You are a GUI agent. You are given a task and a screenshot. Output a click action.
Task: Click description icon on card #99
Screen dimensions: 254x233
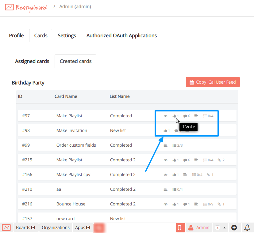coord(165,145)
